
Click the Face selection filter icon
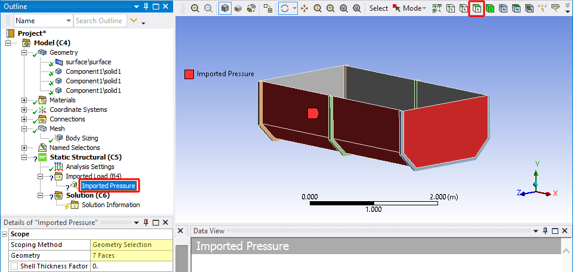(x=476, y=8)
